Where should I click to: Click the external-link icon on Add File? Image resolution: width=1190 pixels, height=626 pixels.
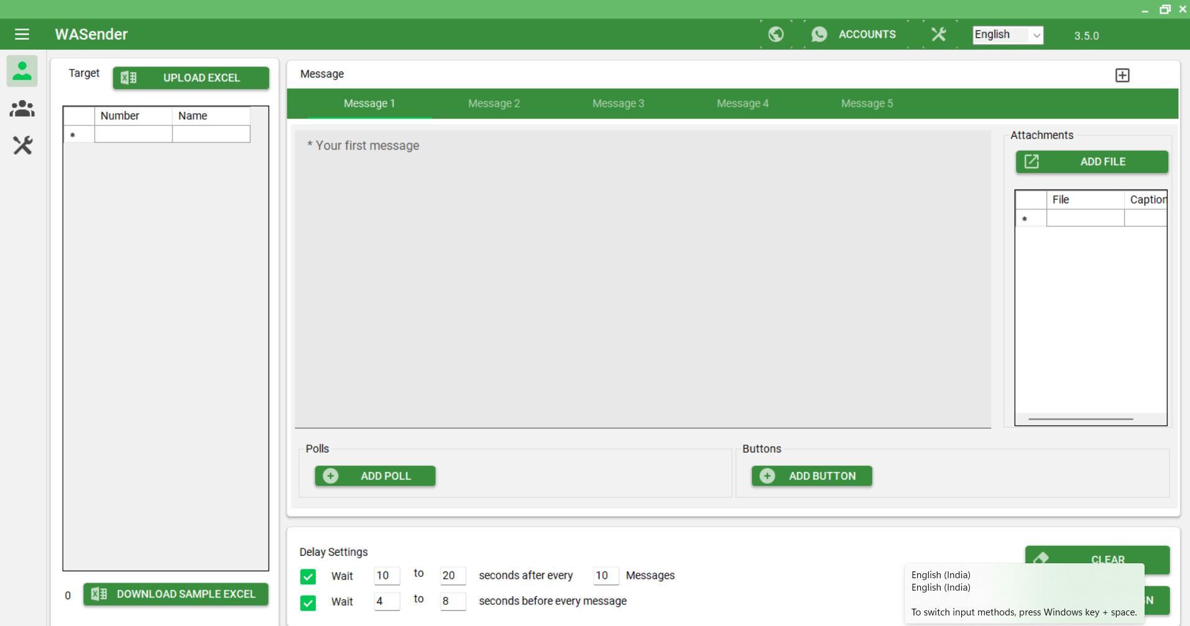(x=1032, y=161)
